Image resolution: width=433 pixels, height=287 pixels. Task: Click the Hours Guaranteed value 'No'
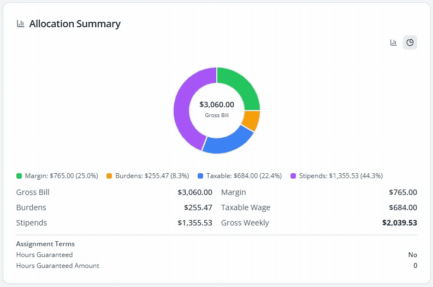(x=413, y=255)
